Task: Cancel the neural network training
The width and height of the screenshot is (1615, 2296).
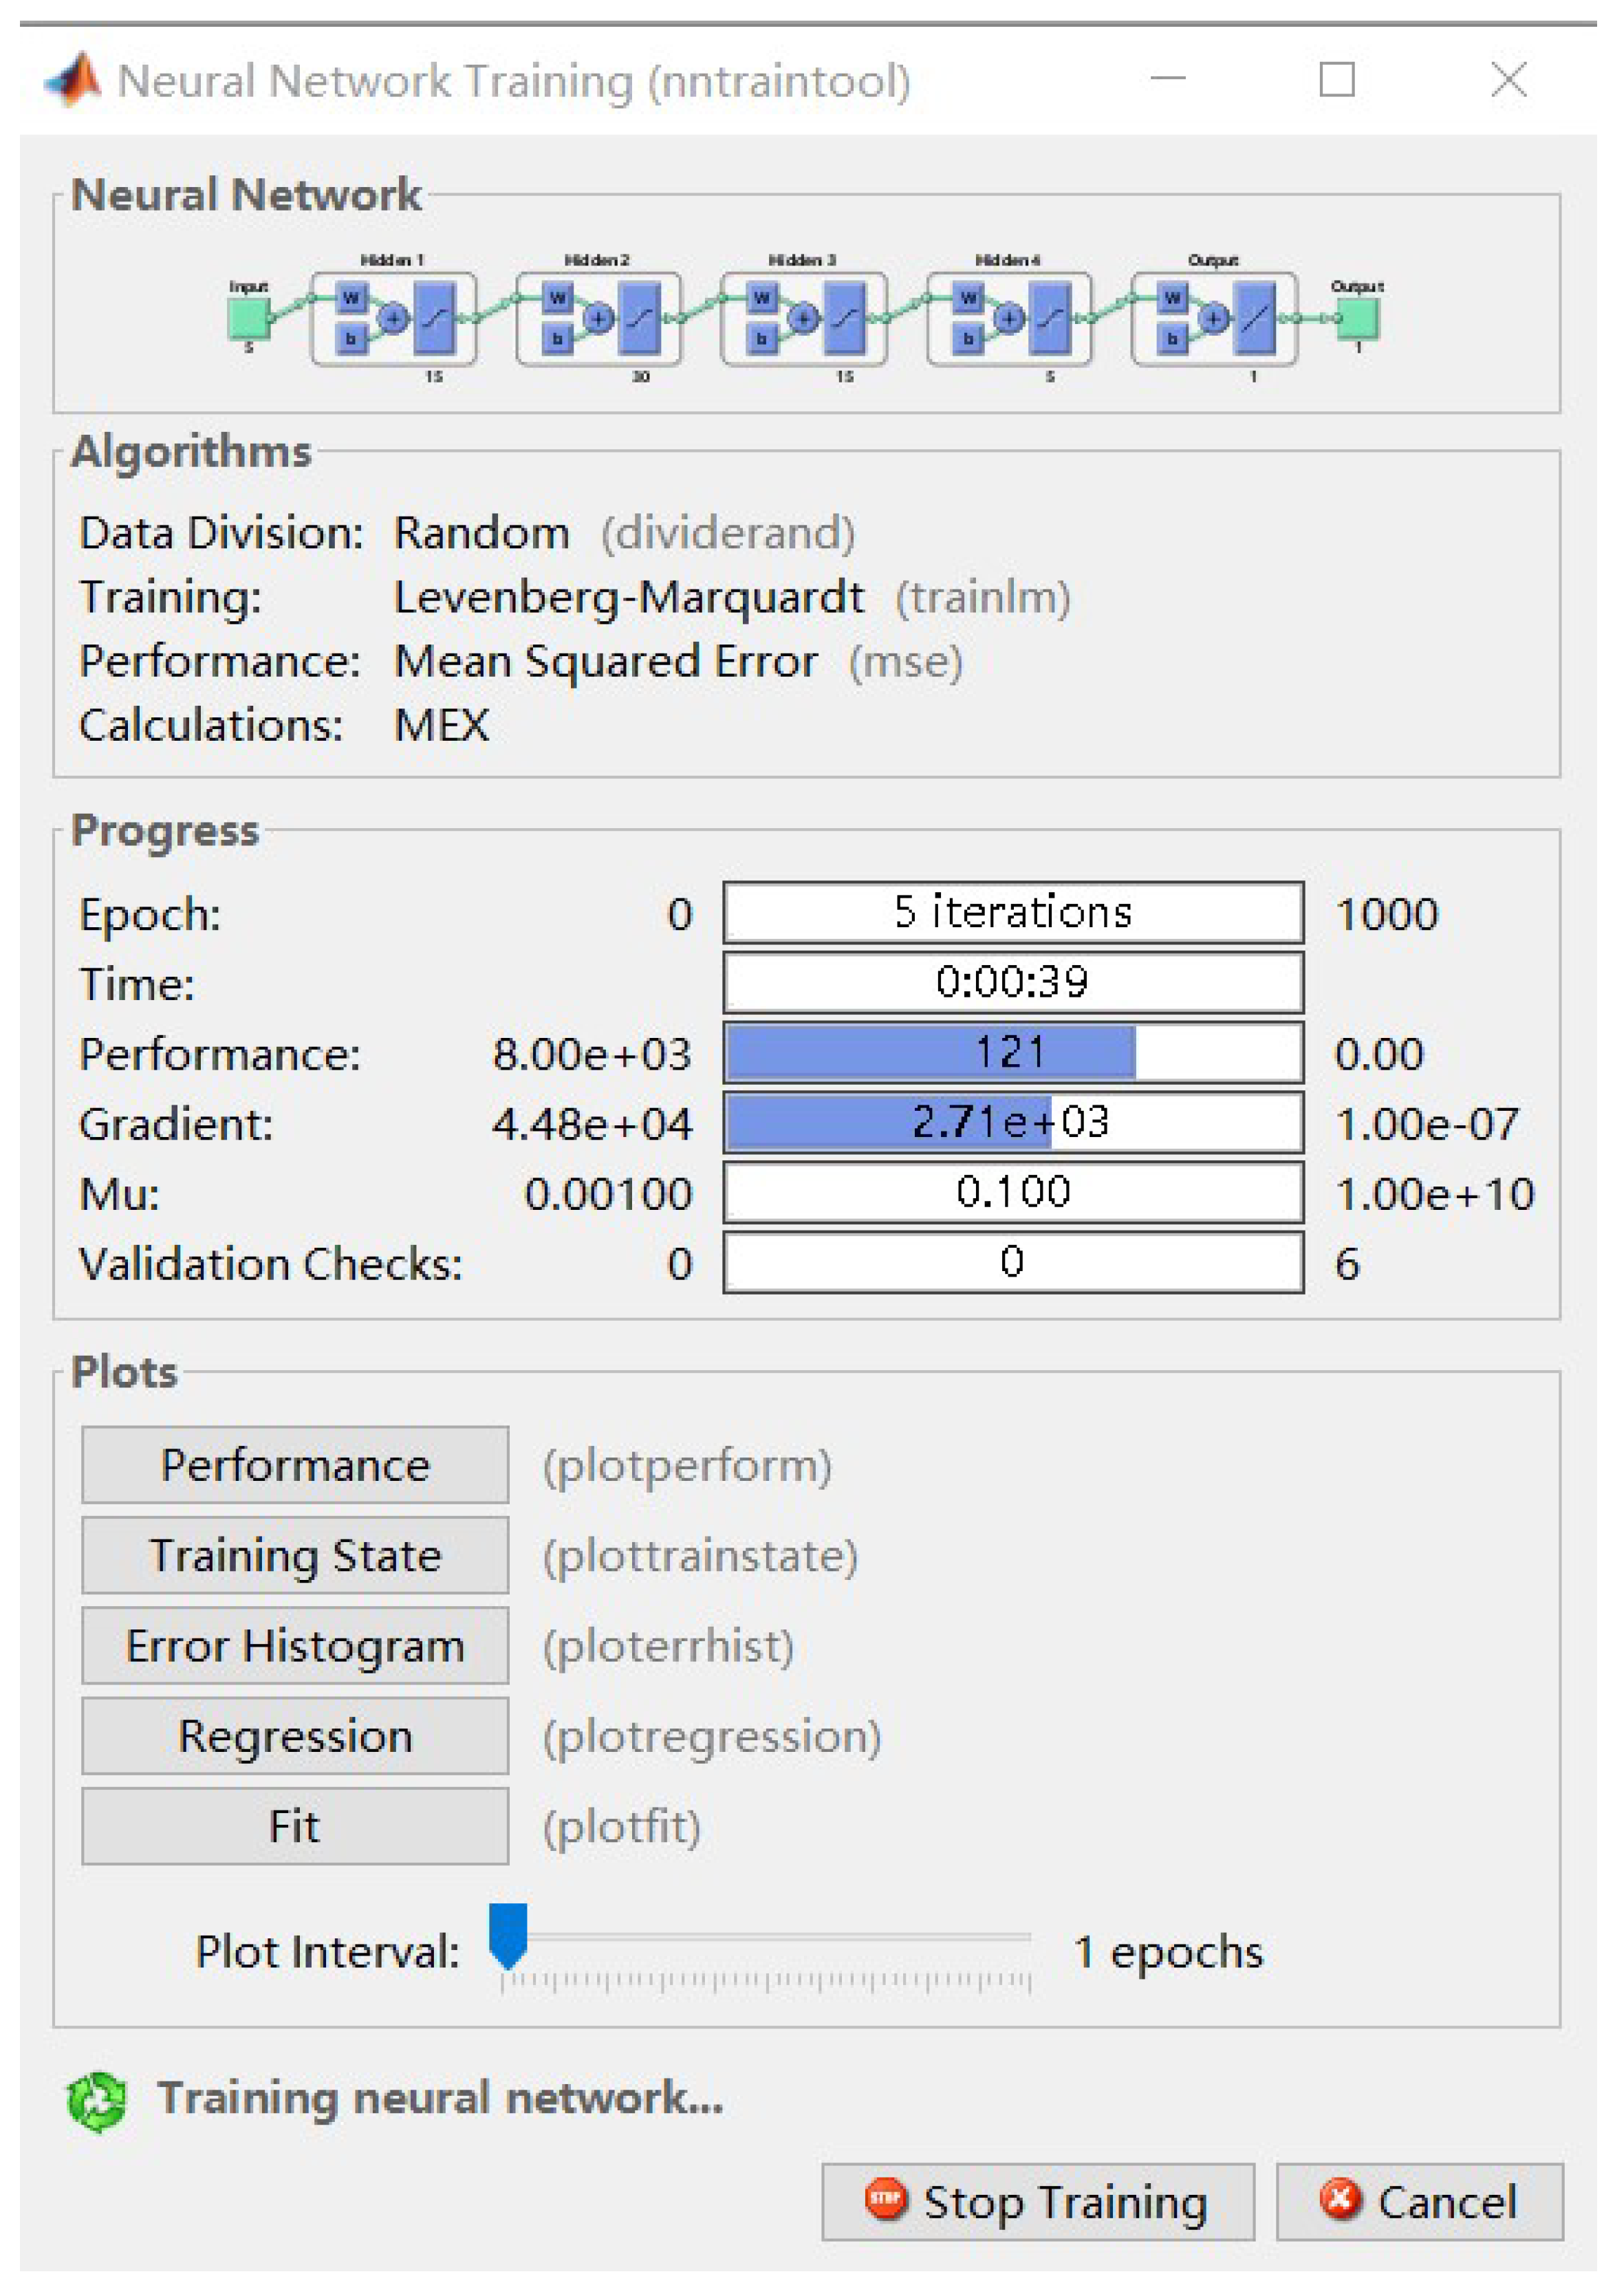Action: click(1419, 2201)
